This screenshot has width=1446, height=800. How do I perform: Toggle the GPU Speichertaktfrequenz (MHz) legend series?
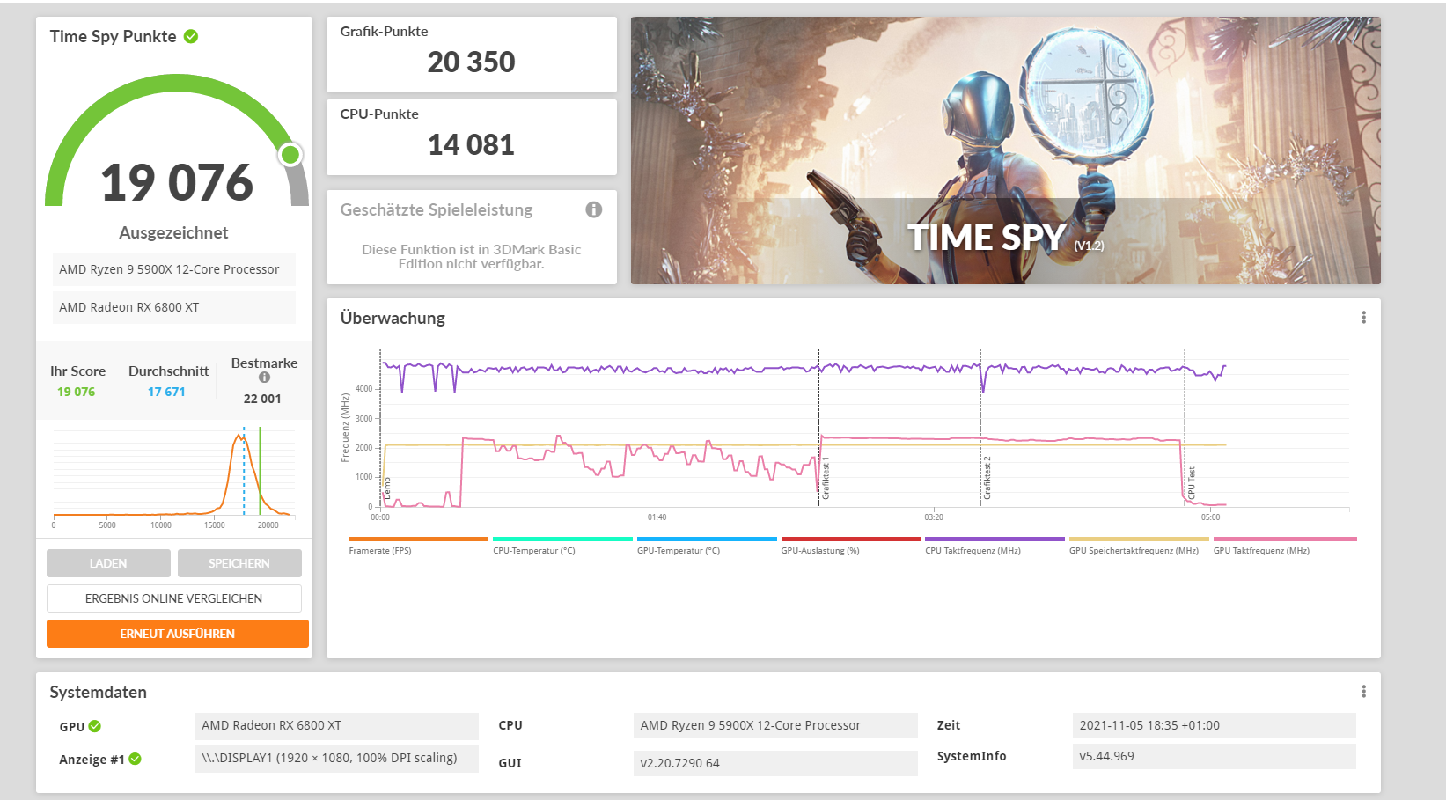click(x=1139, y=546)
